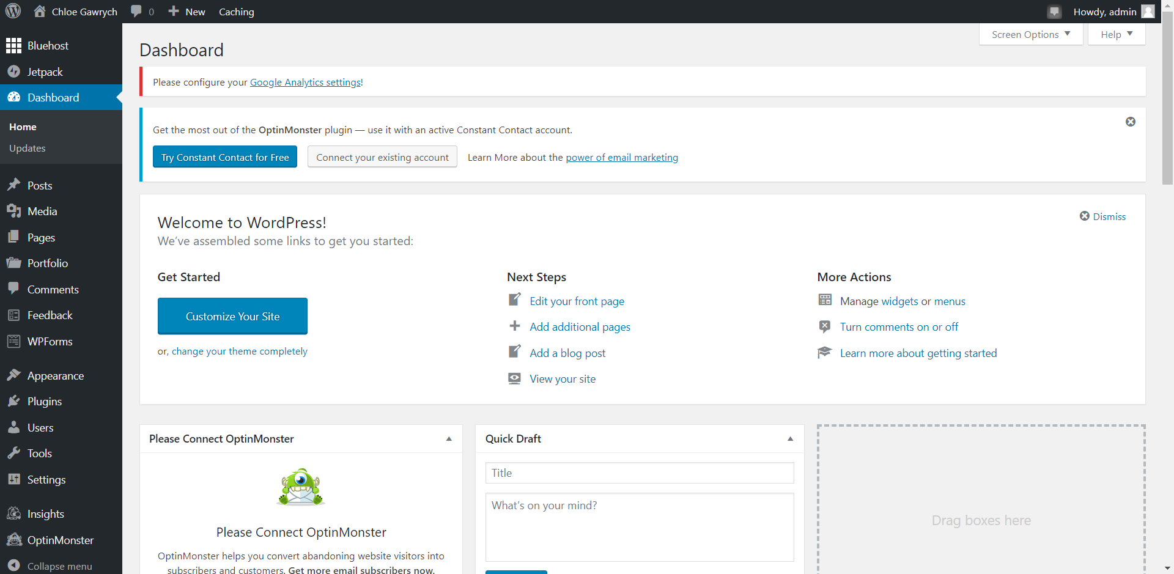Screen dimensions: 1174x574
Task: Click Turn comments on or off link
Action: 899,326
